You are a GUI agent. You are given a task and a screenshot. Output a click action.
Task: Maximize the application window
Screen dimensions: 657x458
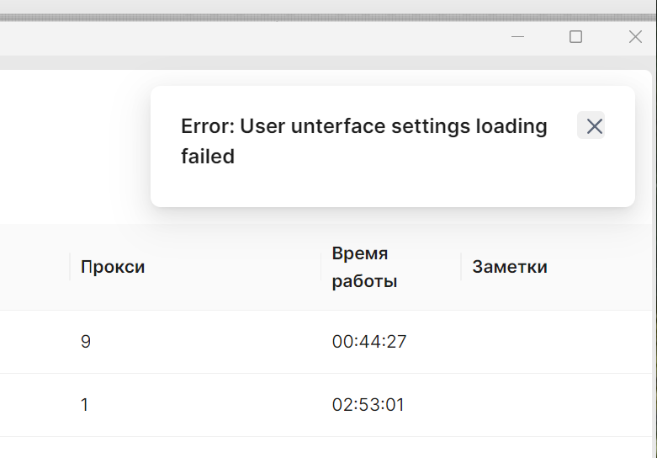tap(576, 36)
